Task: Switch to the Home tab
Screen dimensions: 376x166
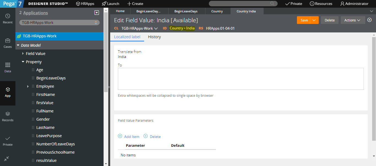Action: point(120,11)
